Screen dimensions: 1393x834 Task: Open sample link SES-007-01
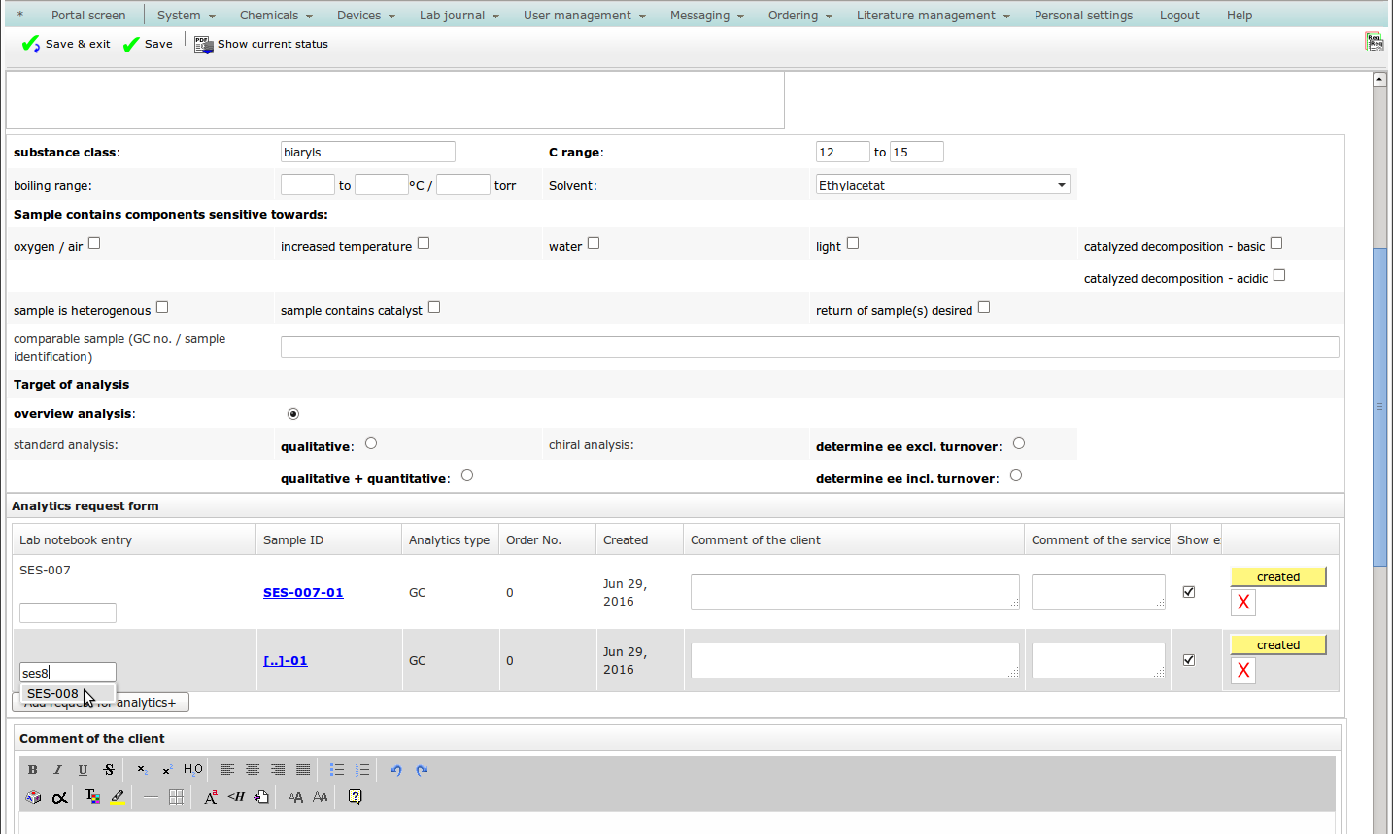pos(303,593)
